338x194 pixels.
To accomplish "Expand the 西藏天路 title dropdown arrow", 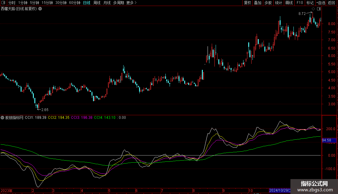I will [x=40, y=9].
